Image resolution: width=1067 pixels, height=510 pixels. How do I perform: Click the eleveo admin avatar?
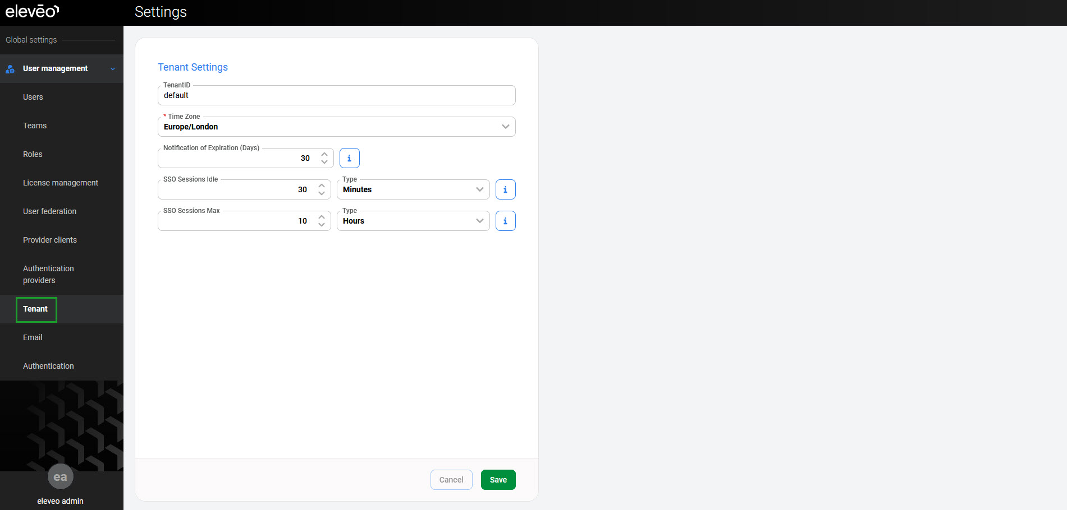pyautogui.click(x=60, y=477)
